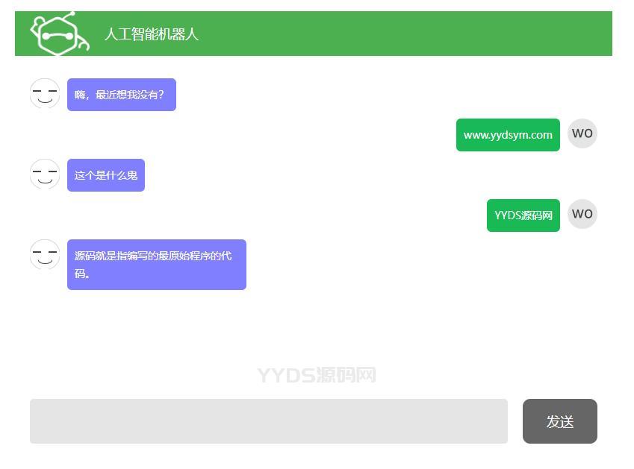Viewport: 634px width, 469px height.
Task: Click the smiley avatar beside 嗨，最近想我没有?
Action: (45, 93)
